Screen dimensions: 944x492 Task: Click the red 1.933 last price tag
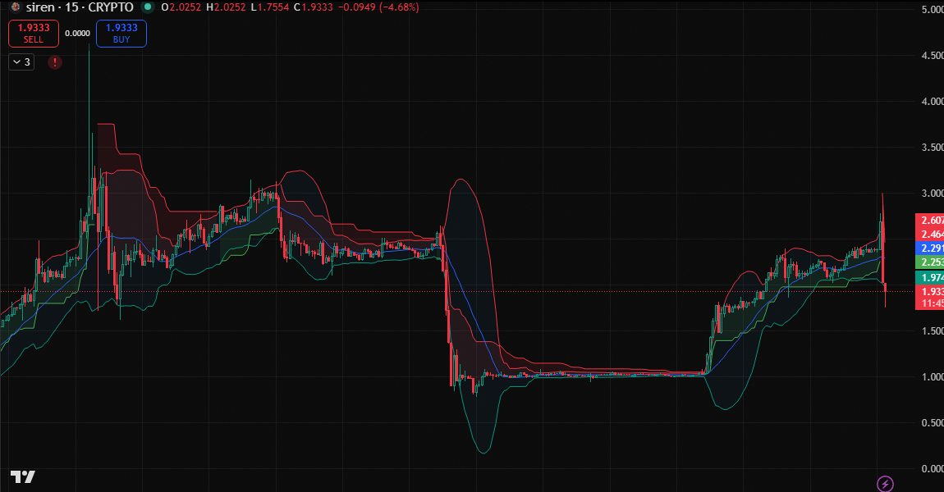tap(929, 292)
